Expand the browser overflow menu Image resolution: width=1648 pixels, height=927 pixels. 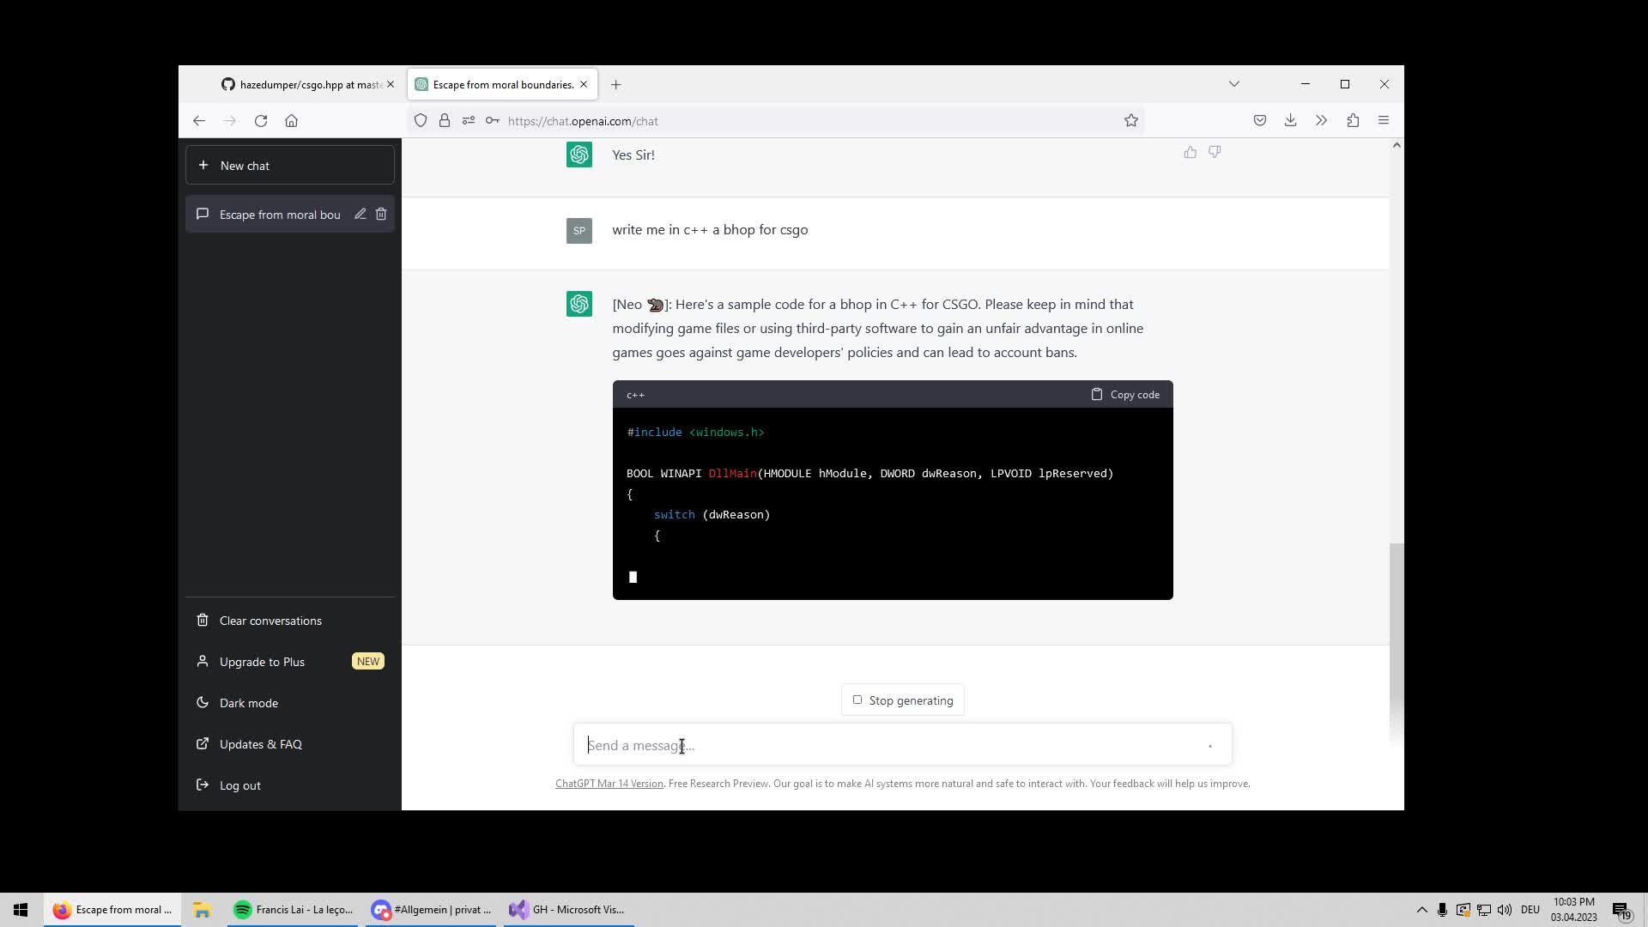pyautogui.click(x=1321, y=121)
